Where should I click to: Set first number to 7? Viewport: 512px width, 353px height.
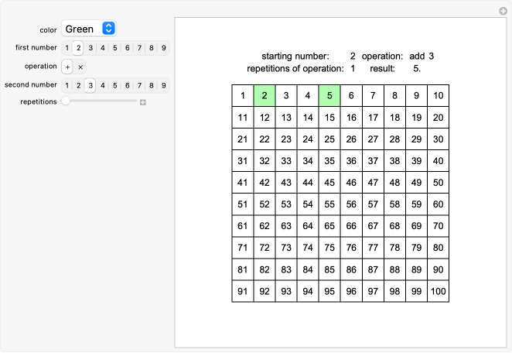click(x=139, y=48)
